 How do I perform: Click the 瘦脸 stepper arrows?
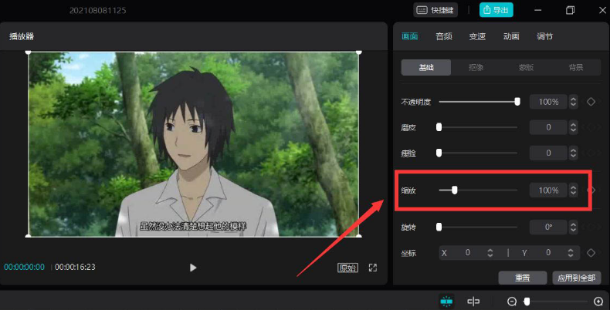coord(574,153)
